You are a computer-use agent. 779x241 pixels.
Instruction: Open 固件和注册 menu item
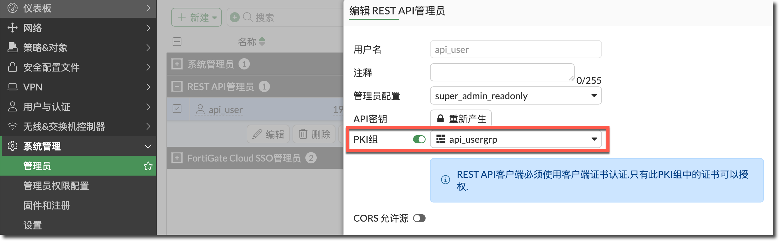47,205
